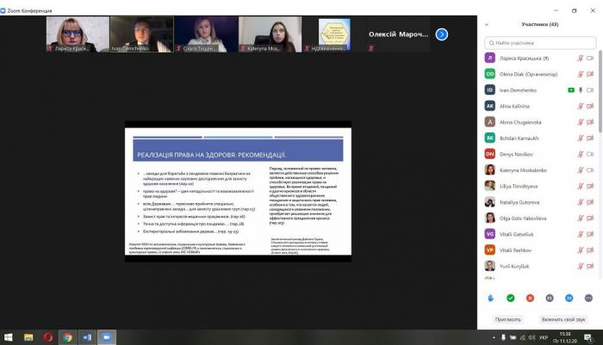
Task: Click muted microphone icon for Kateryna Moskalenko
Action: [581, 170]
